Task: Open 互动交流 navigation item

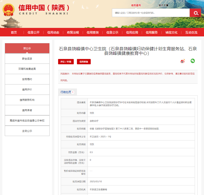Action: pos(191,32)
